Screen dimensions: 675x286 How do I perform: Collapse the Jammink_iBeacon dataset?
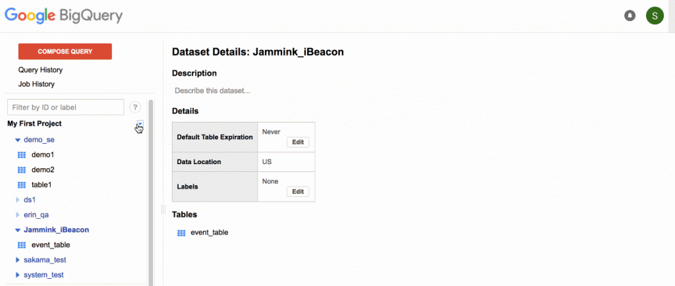coord(18,230)
